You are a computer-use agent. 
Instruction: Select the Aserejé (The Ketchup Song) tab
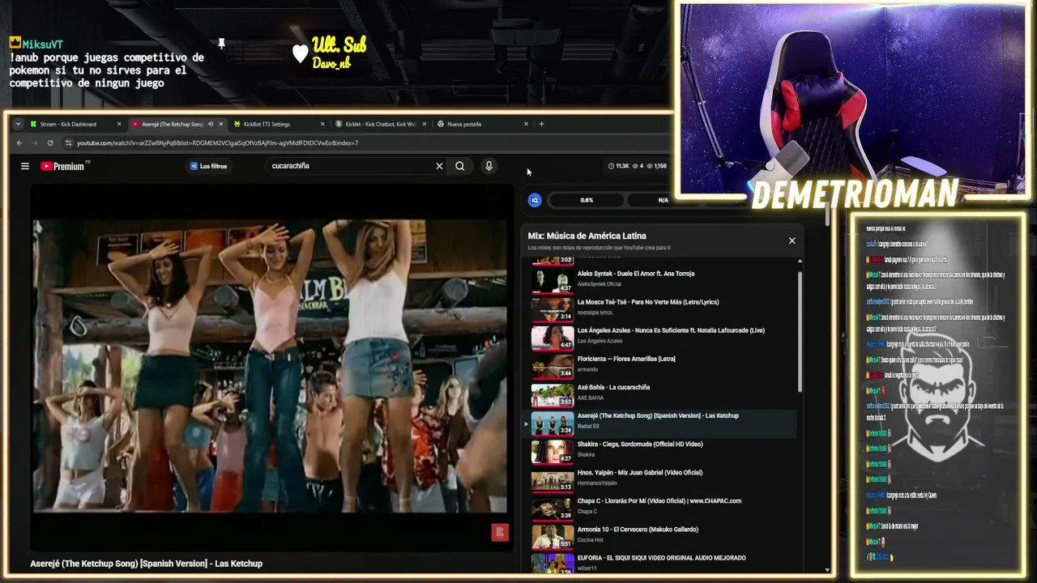click(172, 124)
